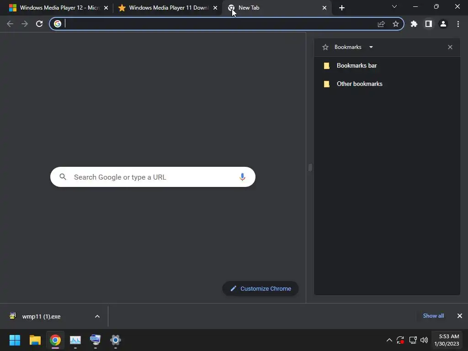
Task: Click the Customize Chrome button
Action: pos(261,289)
